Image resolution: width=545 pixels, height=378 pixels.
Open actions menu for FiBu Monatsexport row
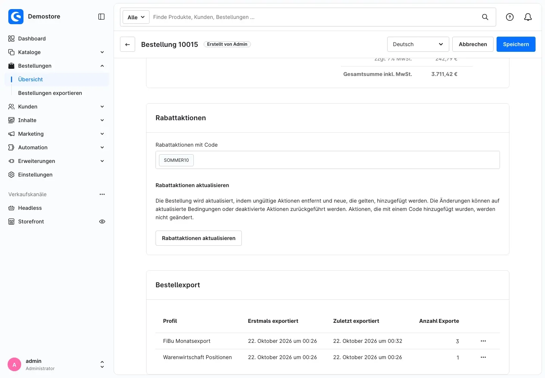point(483,341)
